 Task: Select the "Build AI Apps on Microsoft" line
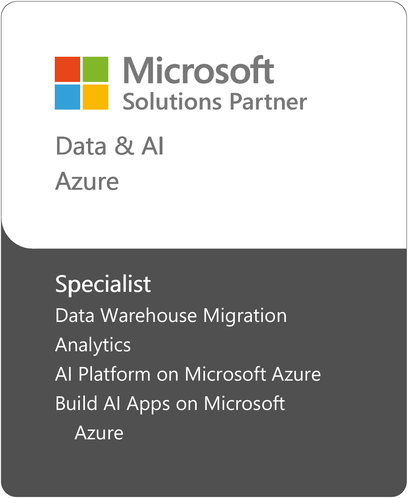(170, 403)
